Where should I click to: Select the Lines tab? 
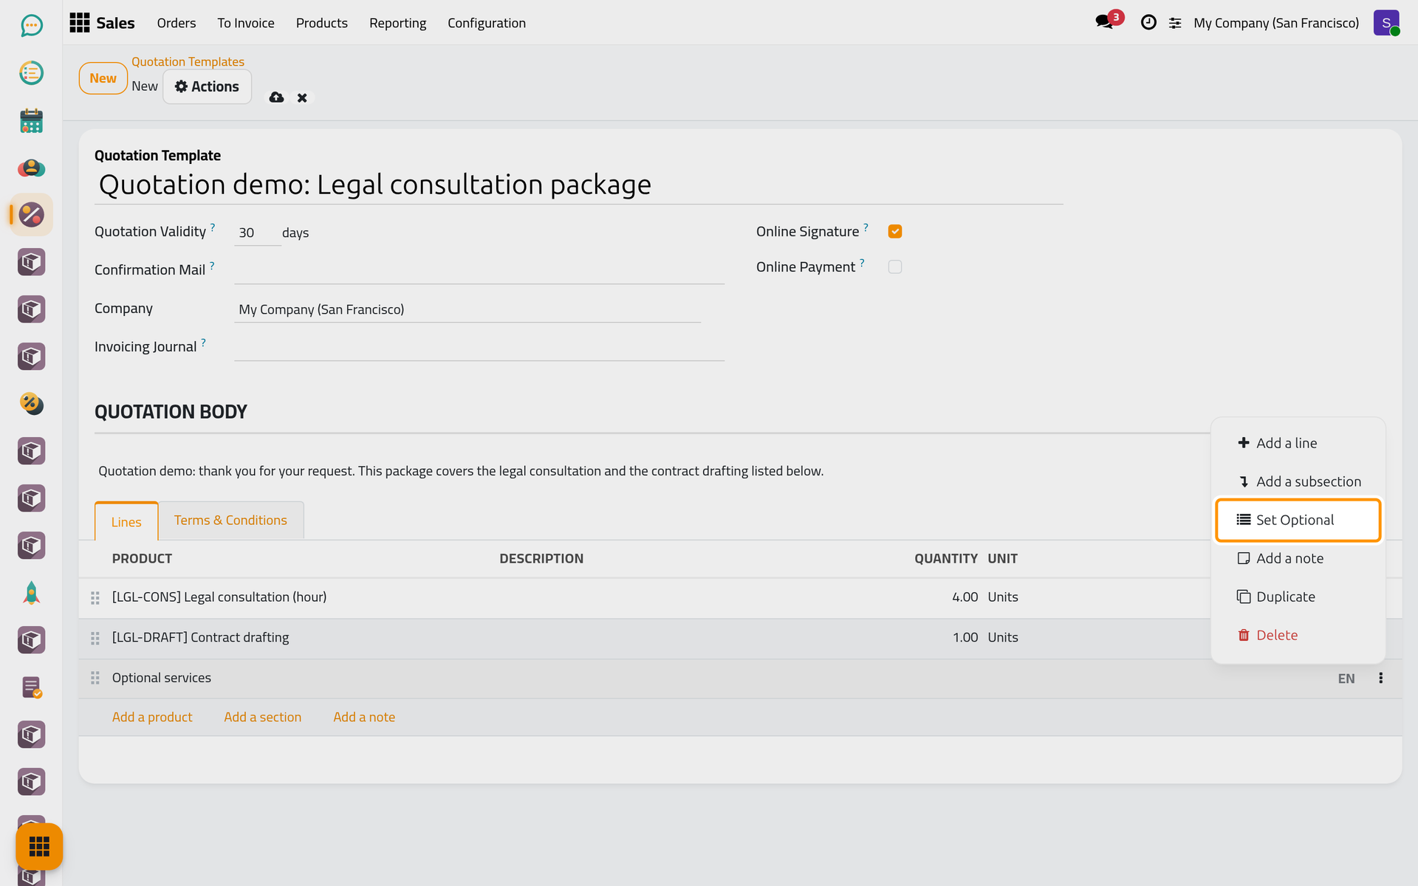tap(126, 521)
